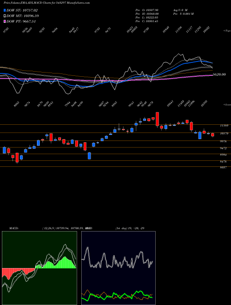
Task: Click the white DOW MT legend swatch
Action: click(x=5, y=16)
